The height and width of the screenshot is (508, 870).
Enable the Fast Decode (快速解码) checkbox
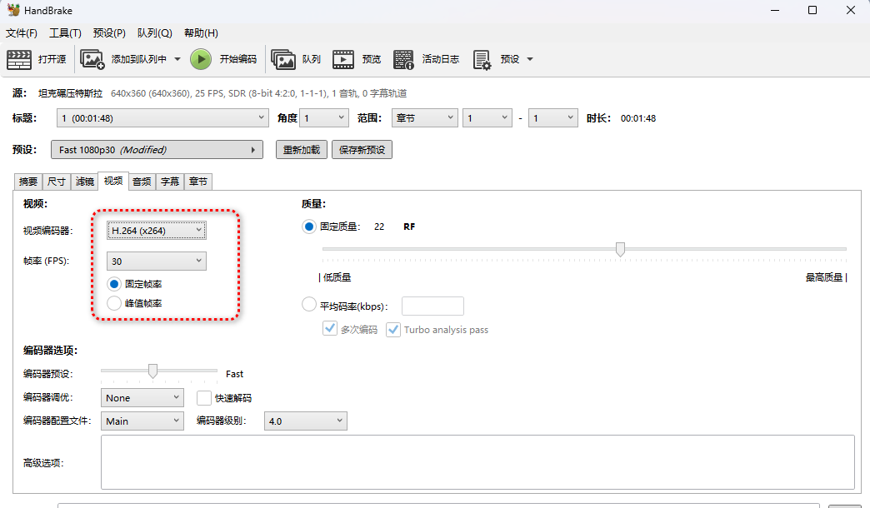click(204, 398)
